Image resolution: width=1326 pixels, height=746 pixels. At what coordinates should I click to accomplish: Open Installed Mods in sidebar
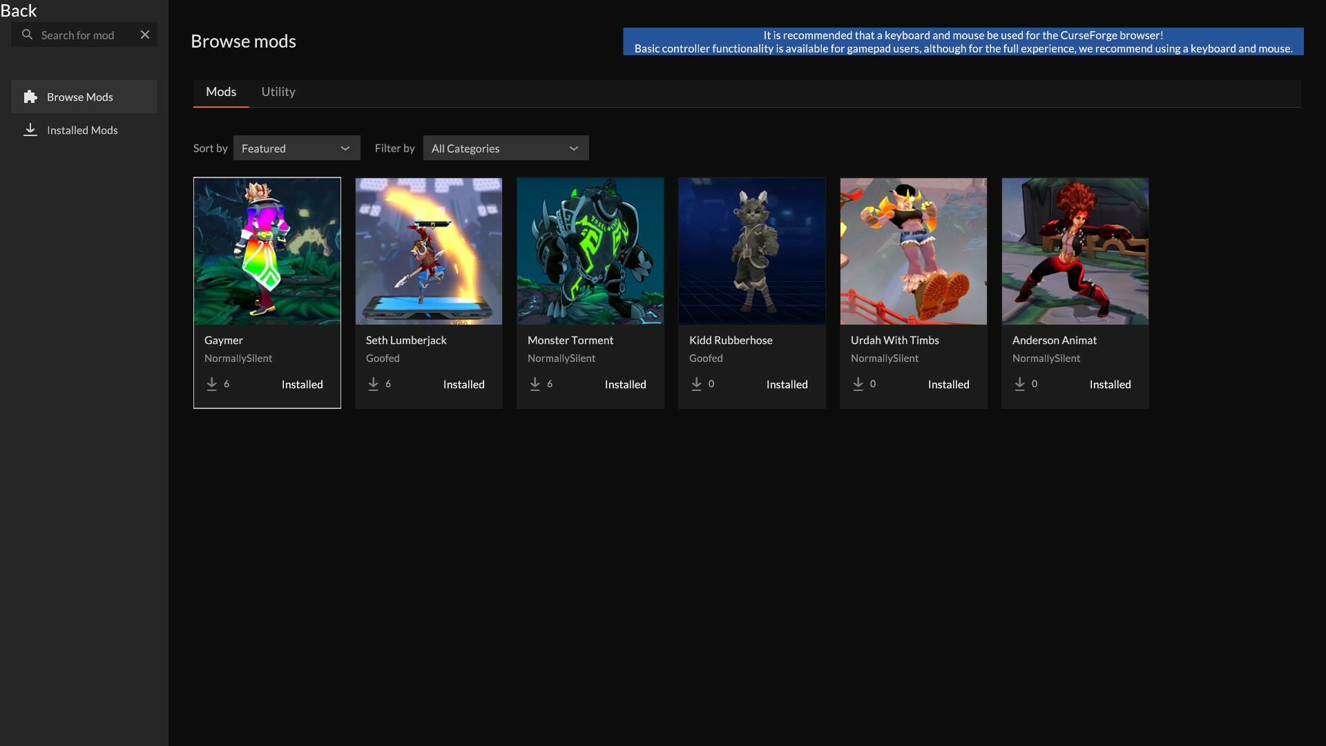(84, 130)
